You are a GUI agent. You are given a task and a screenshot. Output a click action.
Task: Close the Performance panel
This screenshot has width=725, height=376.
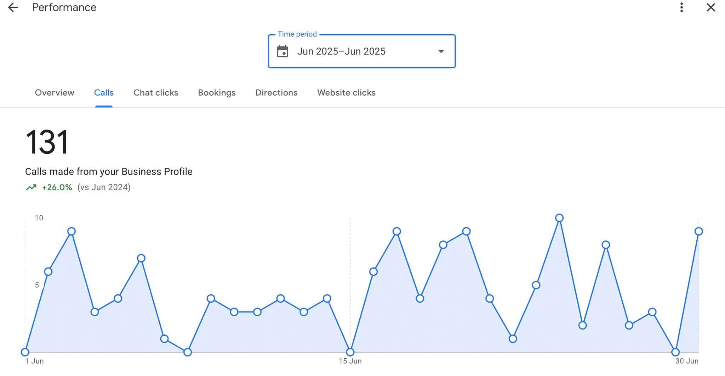(x=710, y=7)
